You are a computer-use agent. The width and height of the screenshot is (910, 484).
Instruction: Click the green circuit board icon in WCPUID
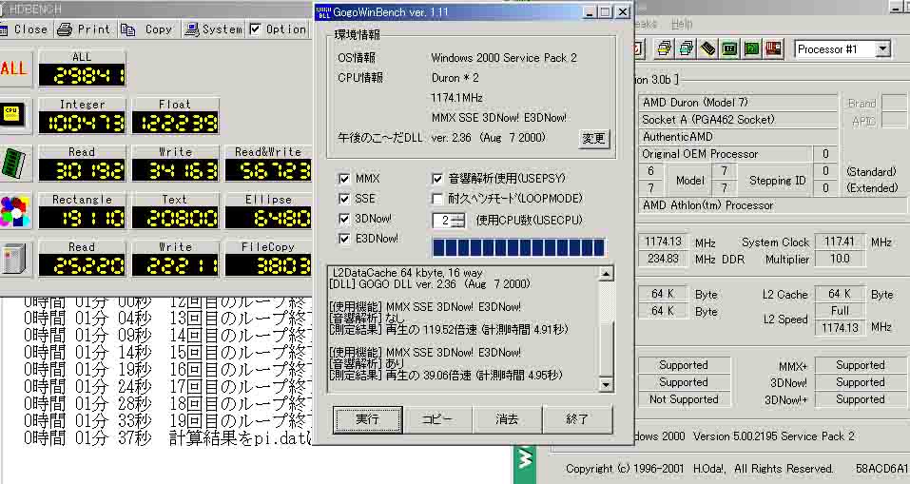pyautogui.click(x=751, y=48)
